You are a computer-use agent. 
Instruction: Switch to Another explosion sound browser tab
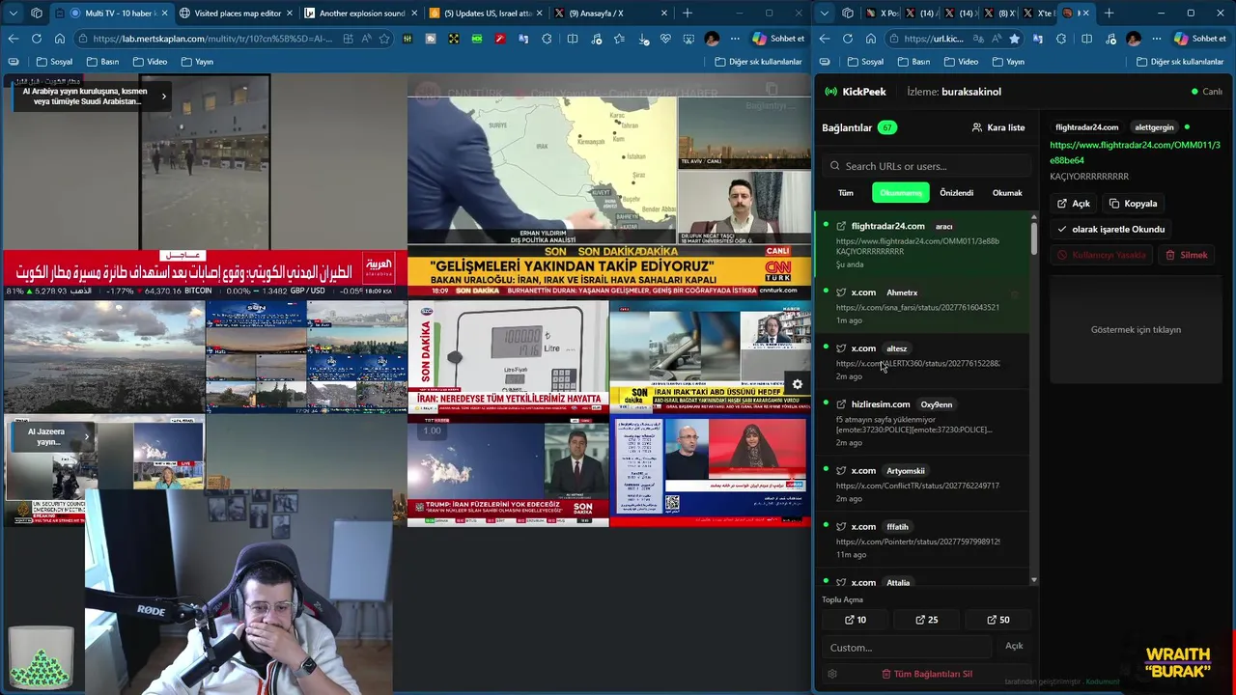tap(362, 14)
